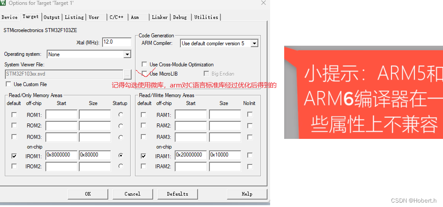Enable Use Custom File checkbox
Image resolution: width=443 pixels, height=207 pixels.
(8, 84)
